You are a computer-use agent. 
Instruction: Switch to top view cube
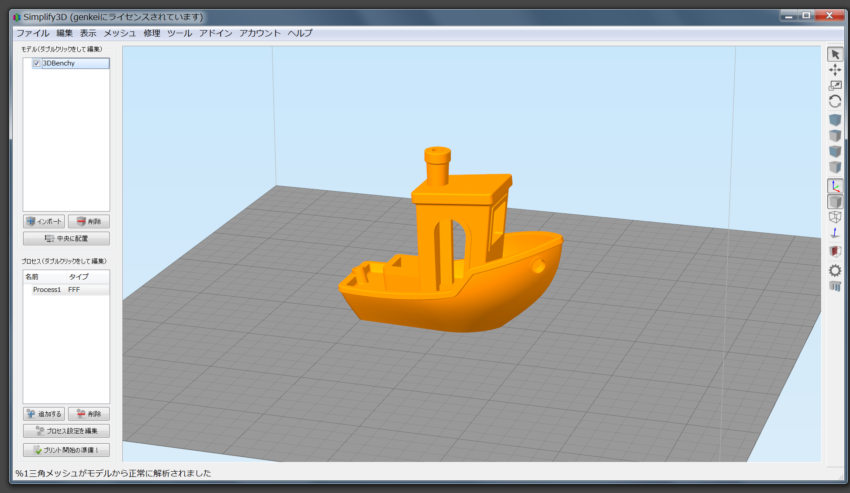[x=835, y=136]
